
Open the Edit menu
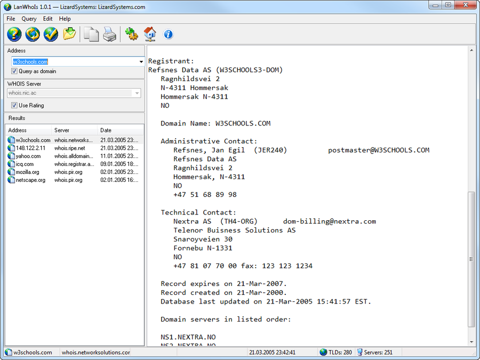click(48, 19)
